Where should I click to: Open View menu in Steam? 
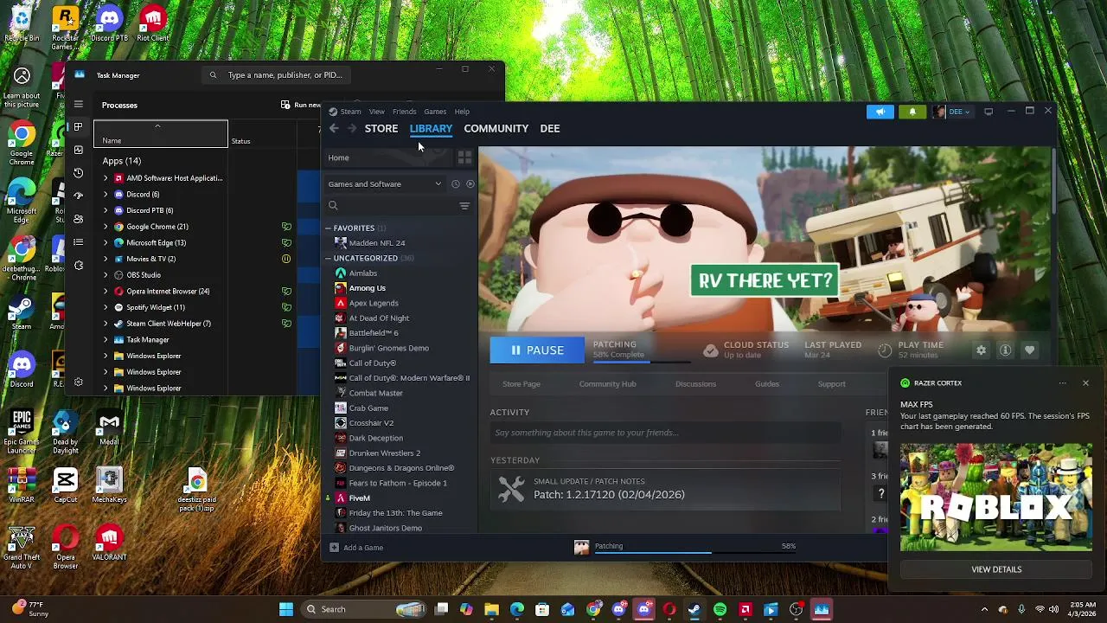click(377, 112)
